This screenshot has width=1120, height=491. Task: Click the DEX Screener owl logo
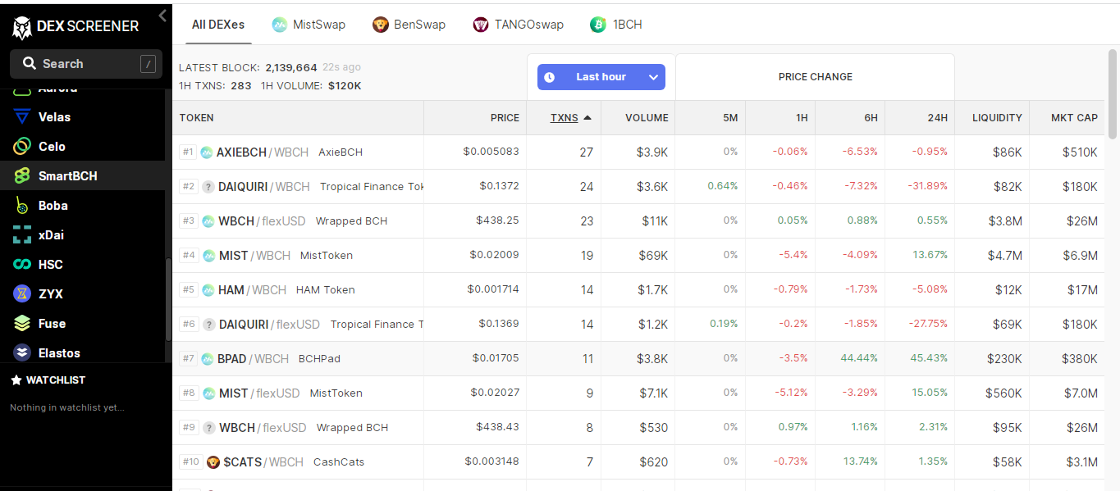[22, 27]
